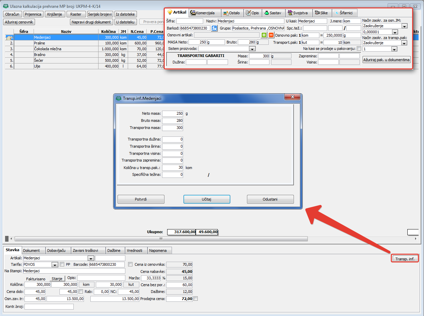Click the Potvrdi button in dialog
This screenshot has width=424, height=316.
141,199
